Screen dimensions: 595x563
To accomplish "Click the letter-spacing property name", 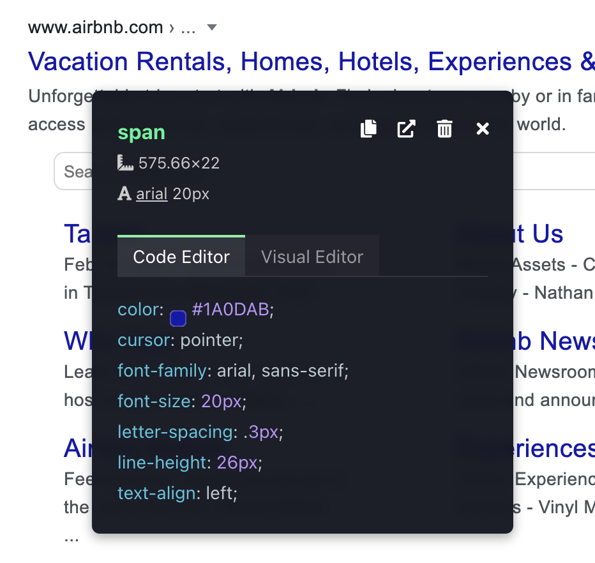I will point(175,432).
